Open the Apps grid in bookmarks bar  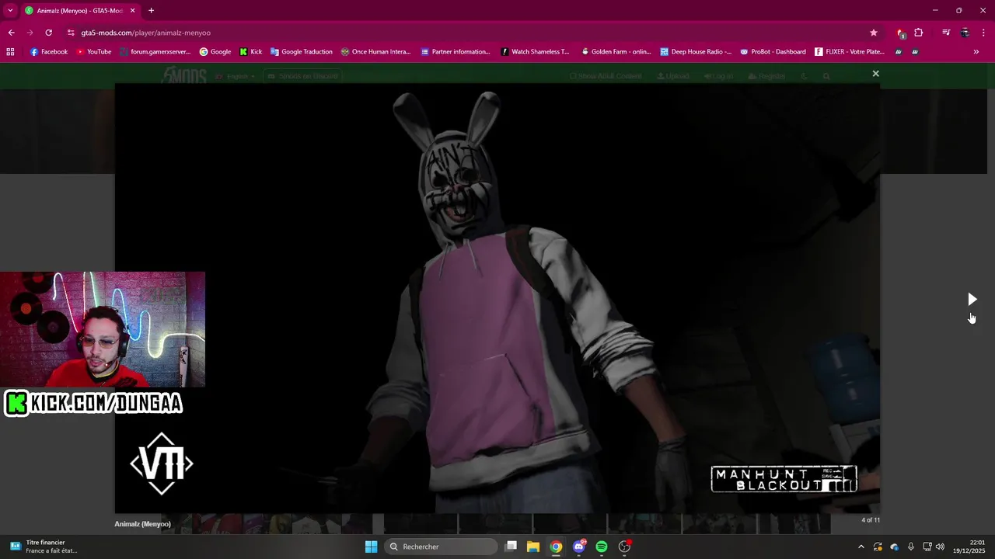click(x=10, y=52)
